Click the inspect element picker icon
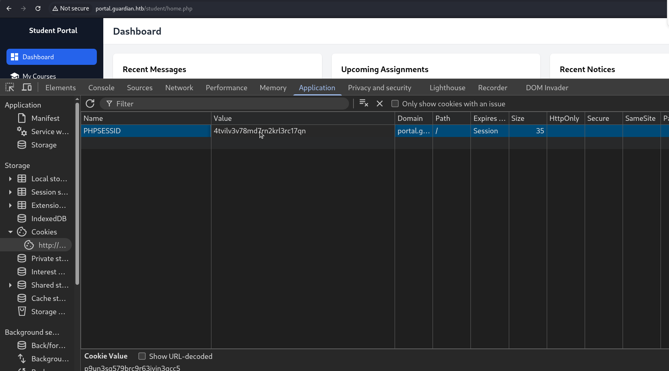This screenshot has width=669, height=371. pos(10,87)
